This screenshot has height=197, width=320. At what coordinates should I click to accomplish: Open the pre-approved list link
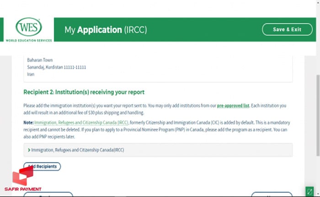tap(233, 105)
